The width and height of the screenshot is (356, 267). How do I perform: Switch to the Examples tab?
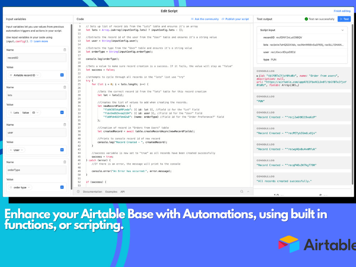111,192
